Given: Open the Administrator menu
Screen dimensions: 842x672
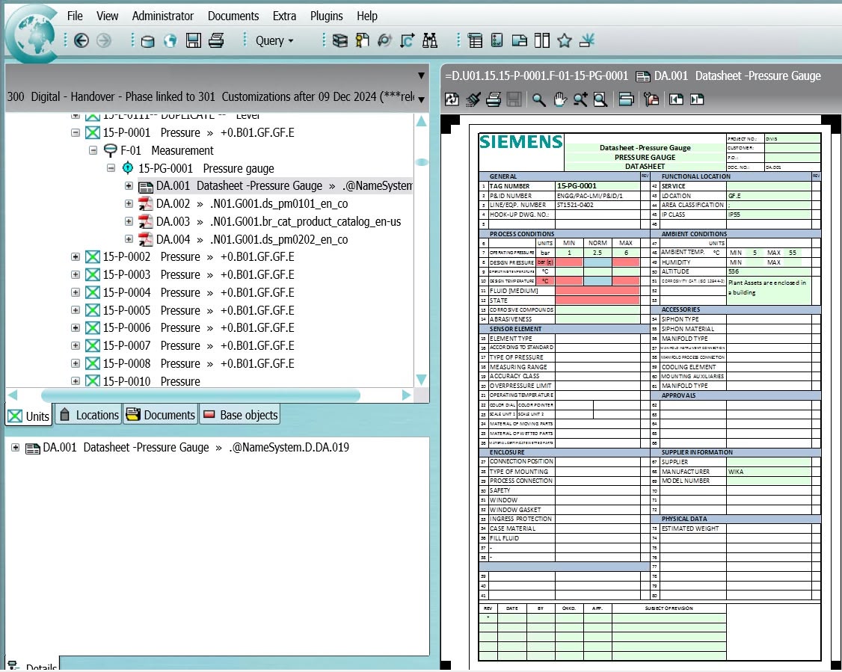Looking at the screenshot, I should click(x=162, y=16).
